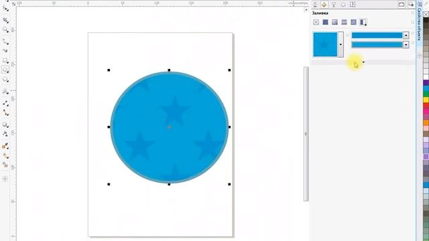Screen dimensions: 429x241
Task: Select the Transparency tool
Action: click(5, 134)
